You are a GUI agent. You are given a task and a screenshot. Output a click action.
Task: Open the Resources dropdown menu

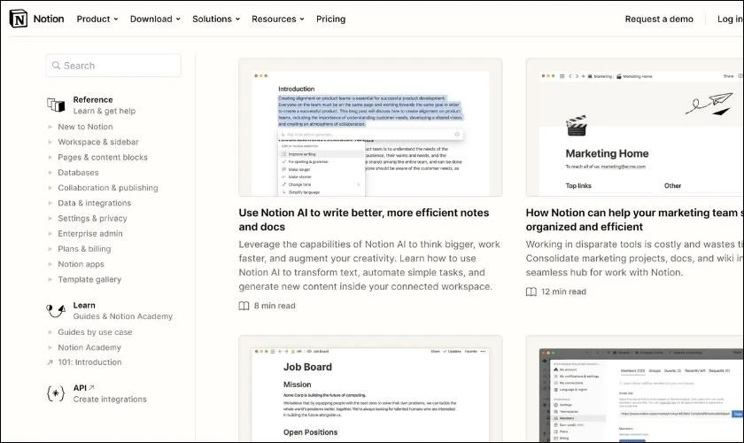[x=278, y=19]
